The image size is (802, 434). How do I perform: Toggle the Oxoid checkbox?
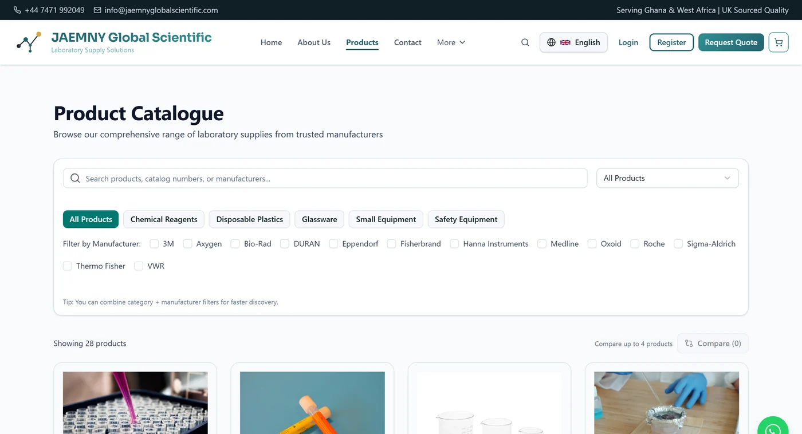pyautogui.click(x=592, y=244)
